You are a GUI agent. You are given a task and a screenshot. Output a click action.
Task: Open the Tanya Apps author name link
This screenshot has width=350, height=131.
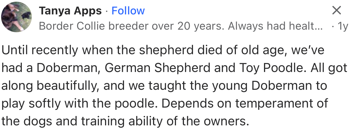tap(70, 11)
